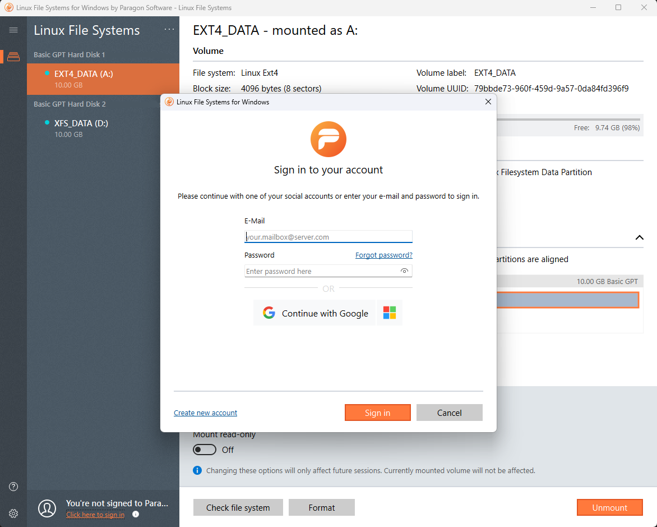Screen dimensions: 657x527
Task: Click Basic GPT Hard Disk 2 header
Action: pos(70,104)
